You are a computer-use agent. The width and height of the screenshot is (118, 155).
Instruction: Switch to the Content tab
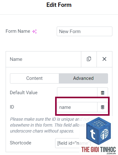click(35, 78)
